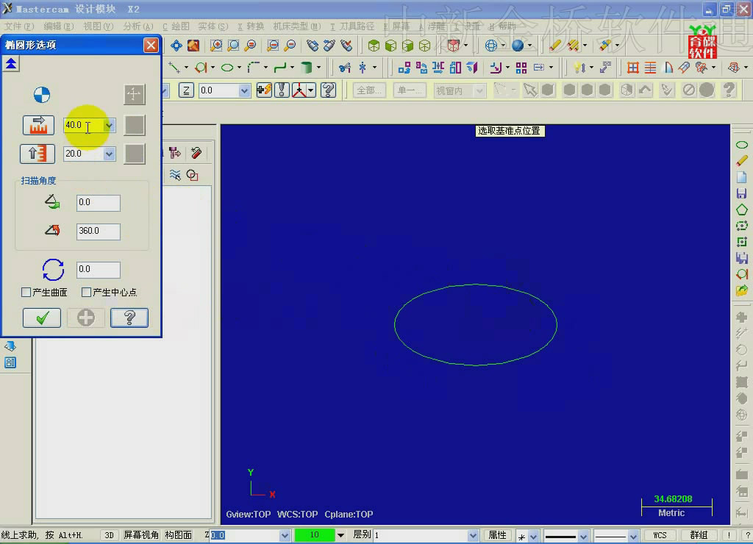Open the 视图(V) menu
The height and width of the screenshot is (544, 753).
click(x=98, y=26)
